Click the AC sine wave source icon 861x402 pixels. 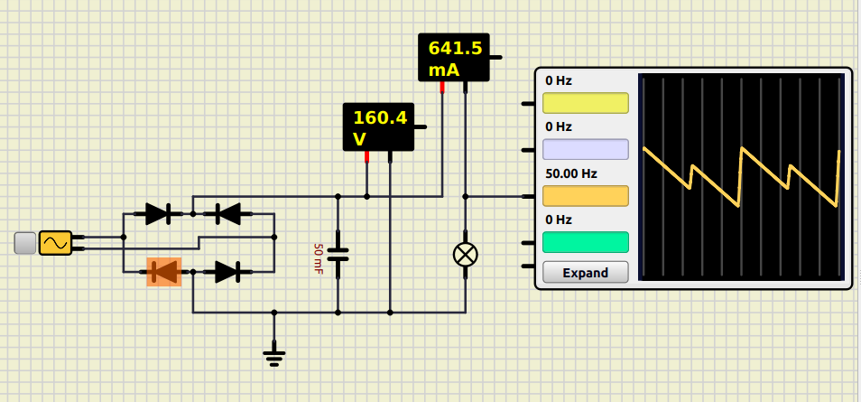tap(55, 242)
